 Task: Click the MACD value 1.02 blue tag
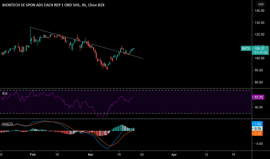point(258,124)
